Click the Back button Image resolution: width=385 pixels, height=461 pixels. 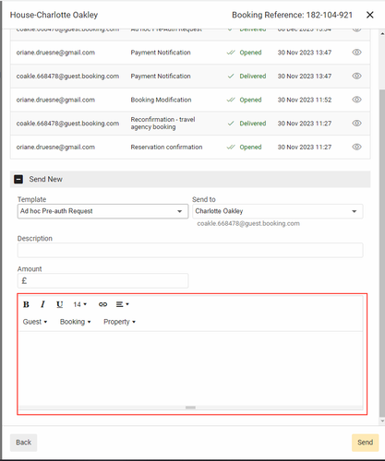pyautogui.click(x=23, y=443)
